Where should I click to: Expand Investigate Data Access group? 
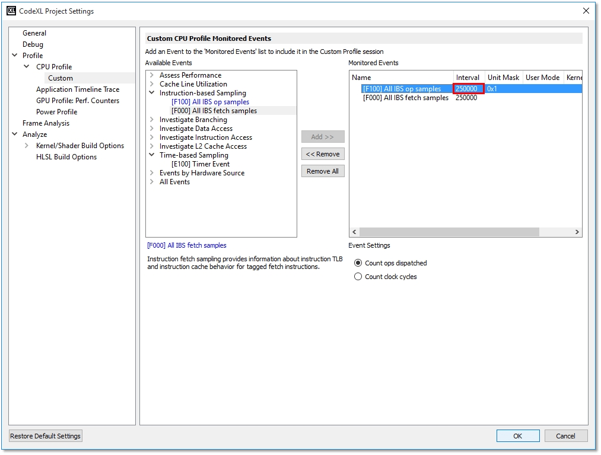click(152, 128)
